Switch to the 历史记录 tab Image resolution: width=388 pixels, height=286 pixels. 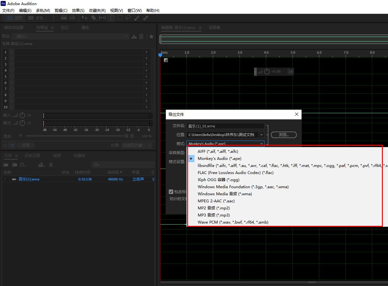33,156
